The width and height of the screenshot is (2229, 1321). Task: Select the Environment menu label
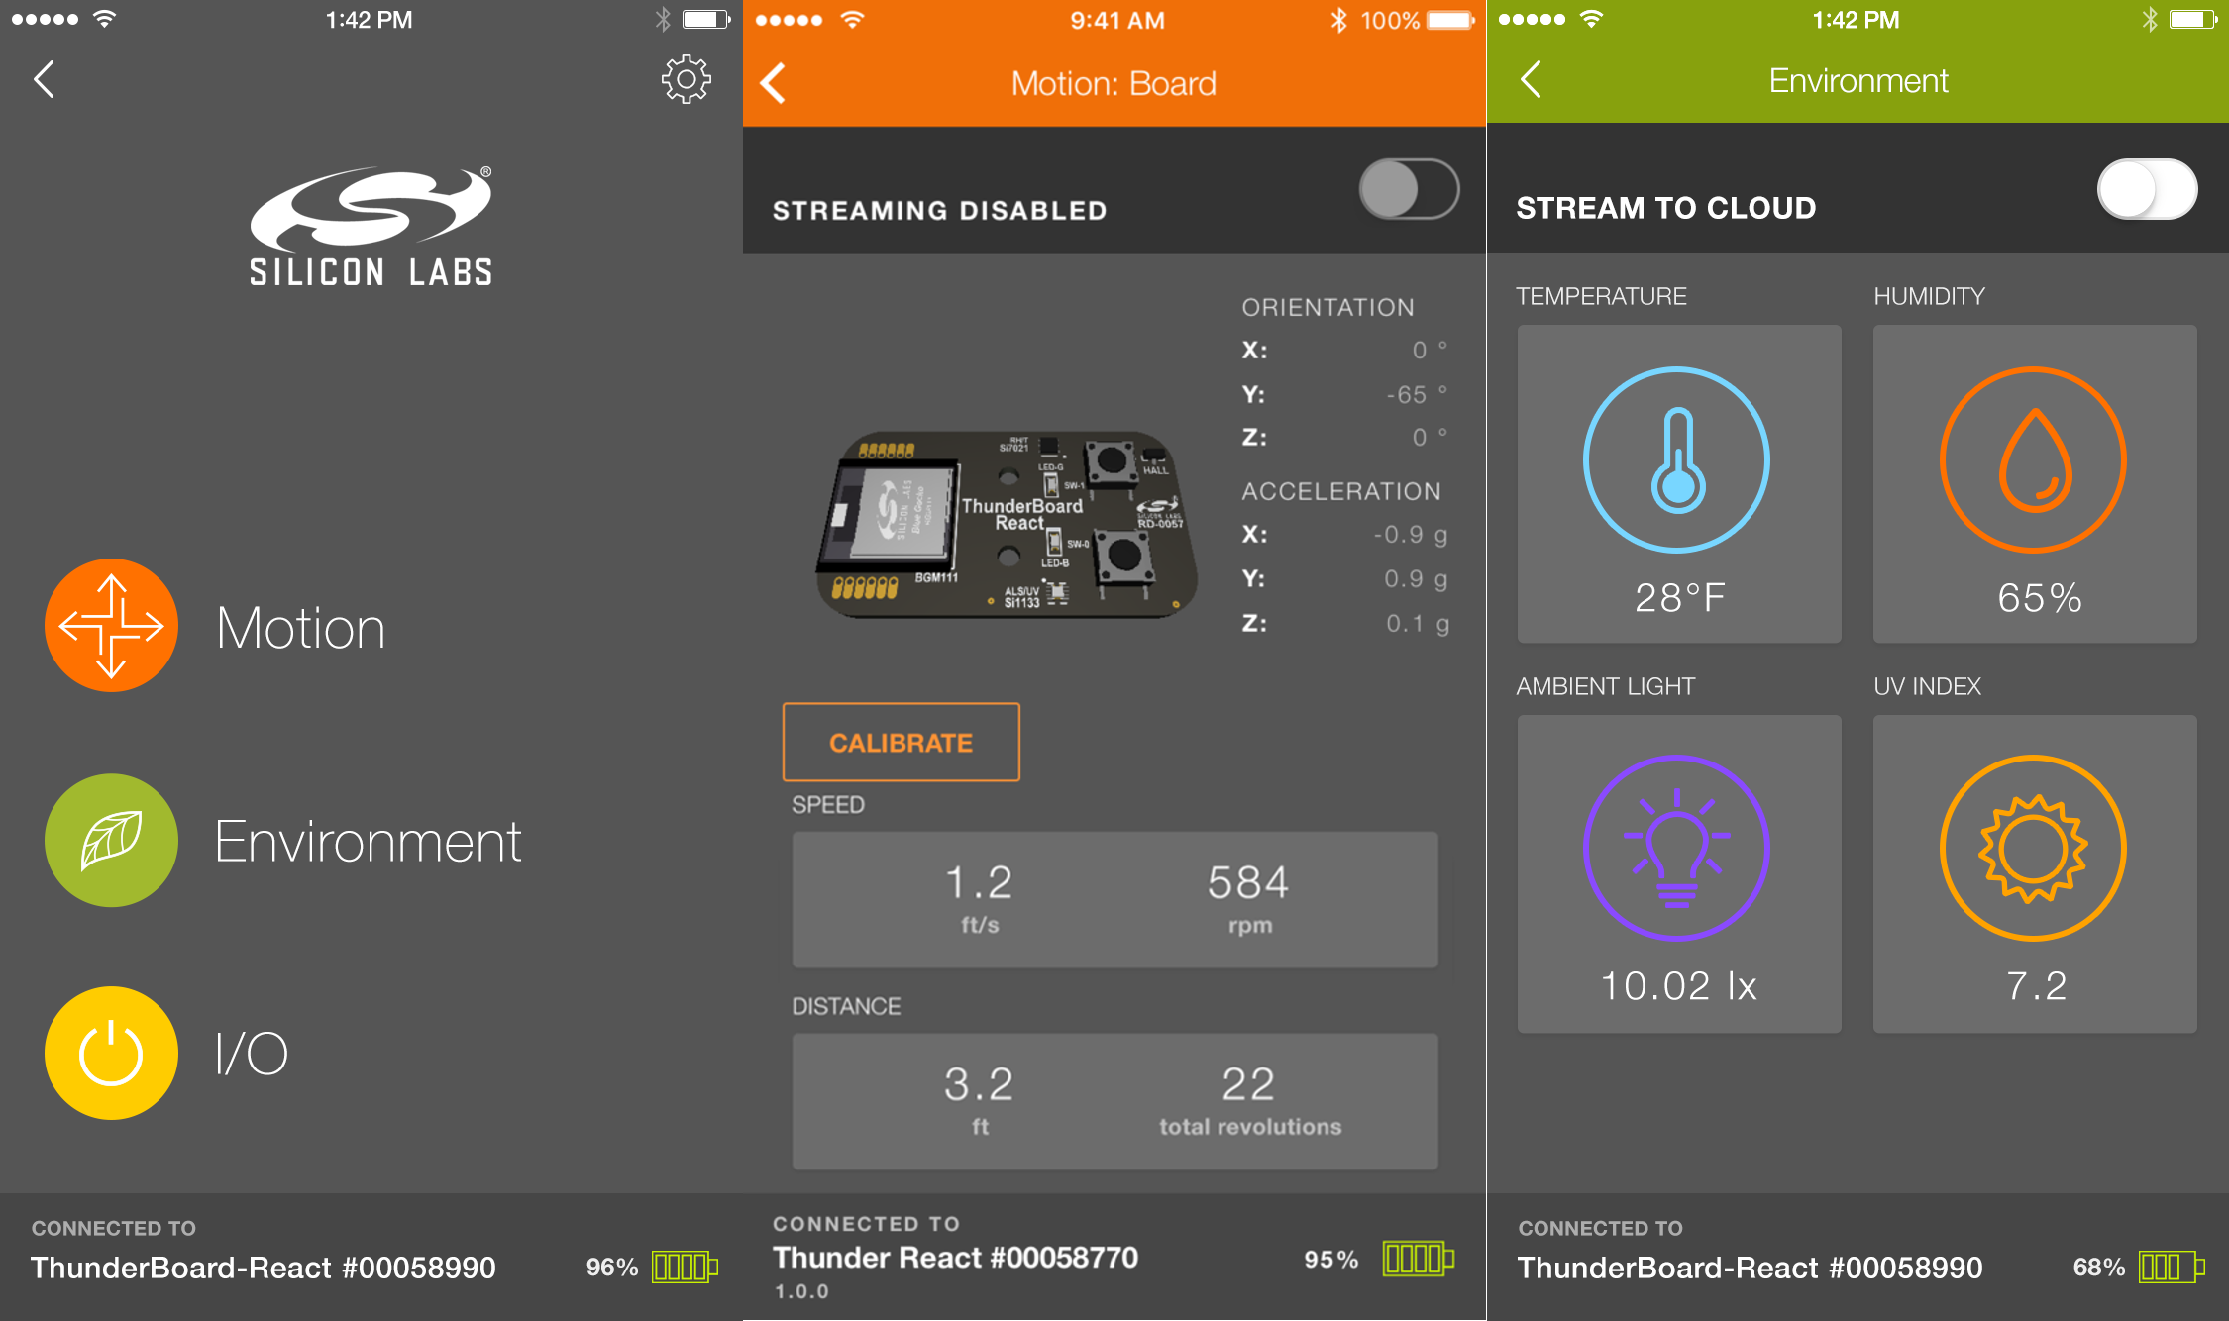coord(368,842)
